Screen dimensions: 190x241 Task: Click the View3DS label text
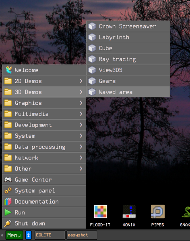point(110,70)
